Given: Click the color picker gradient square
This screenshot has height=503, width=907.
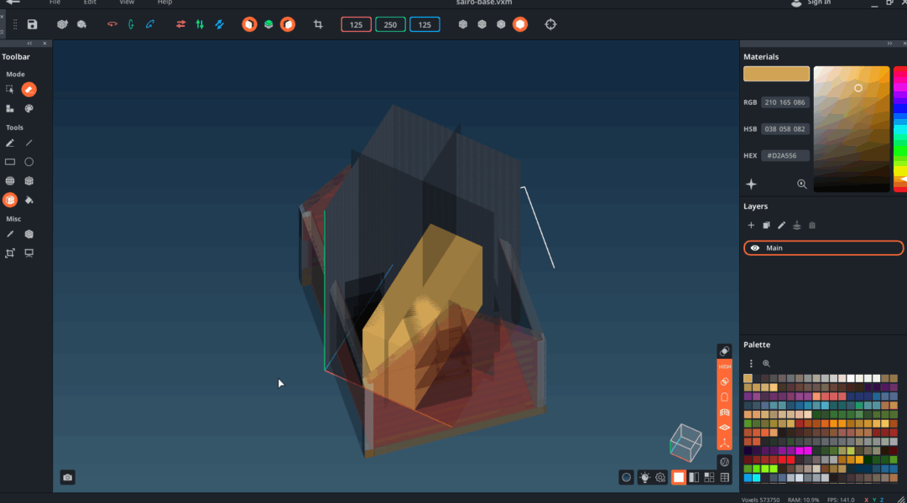Looking at the screenshot, I should point(852,129).
